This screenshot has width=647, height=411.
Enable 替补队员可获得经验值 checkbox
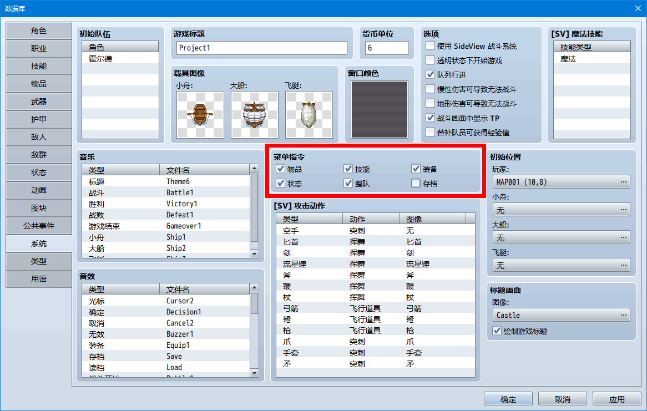431,133
